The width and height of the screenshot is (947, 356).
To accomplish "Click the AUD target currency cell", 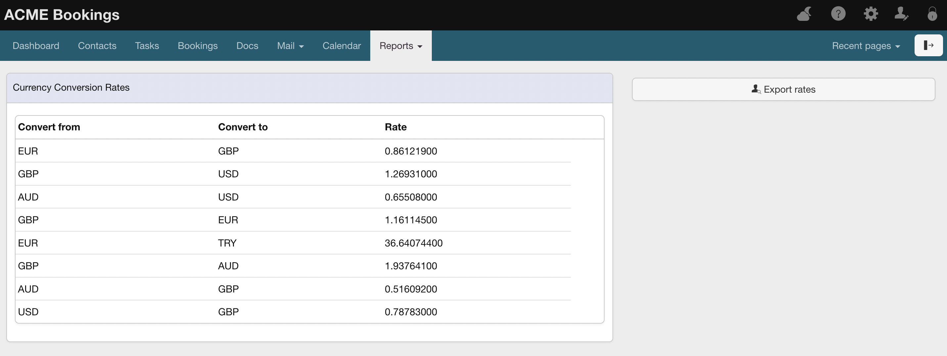I will [228, 266].
